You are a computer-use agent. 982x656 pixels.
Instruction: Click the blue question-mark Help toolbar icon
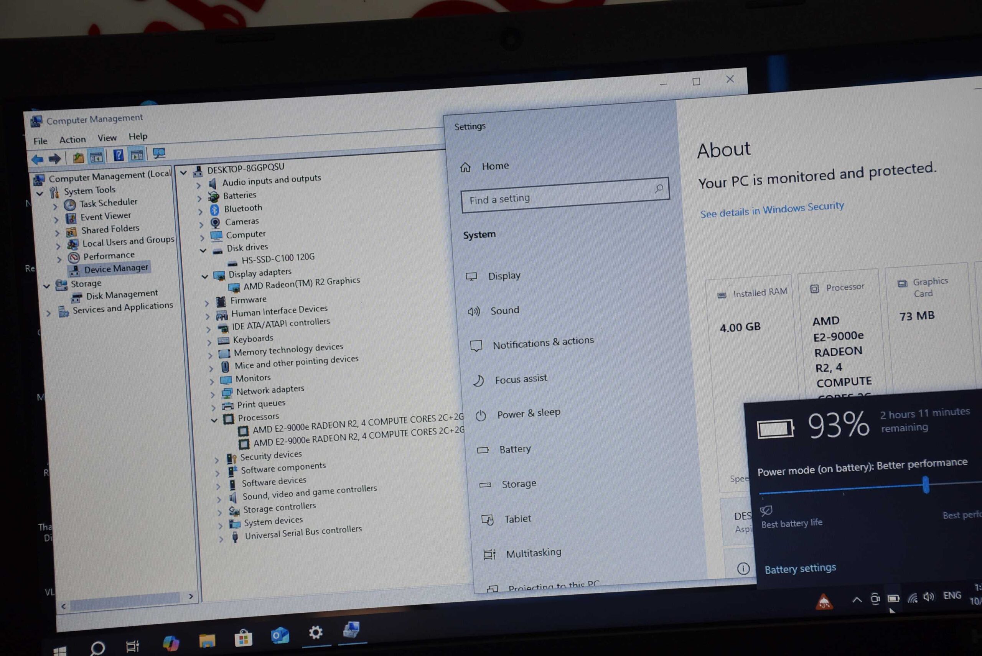119,156
